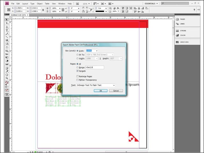Select the Scale tool
Image resolution: width=204 pixels, height=153 pixels.
point(7,51)
